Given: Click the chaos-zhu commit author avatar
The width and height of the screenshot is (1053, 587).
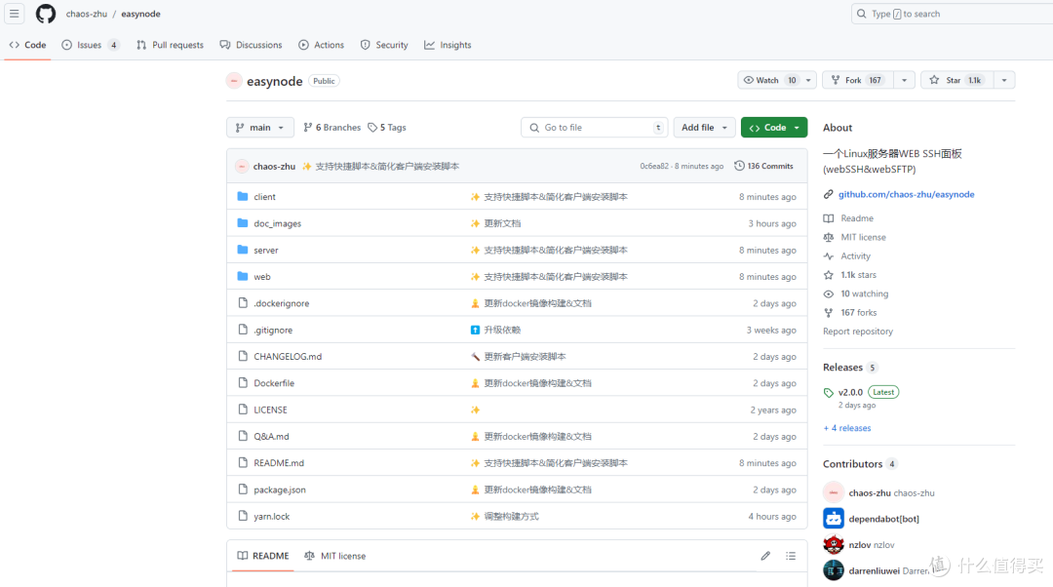Looking at the screenshot, I should point(242,167).
